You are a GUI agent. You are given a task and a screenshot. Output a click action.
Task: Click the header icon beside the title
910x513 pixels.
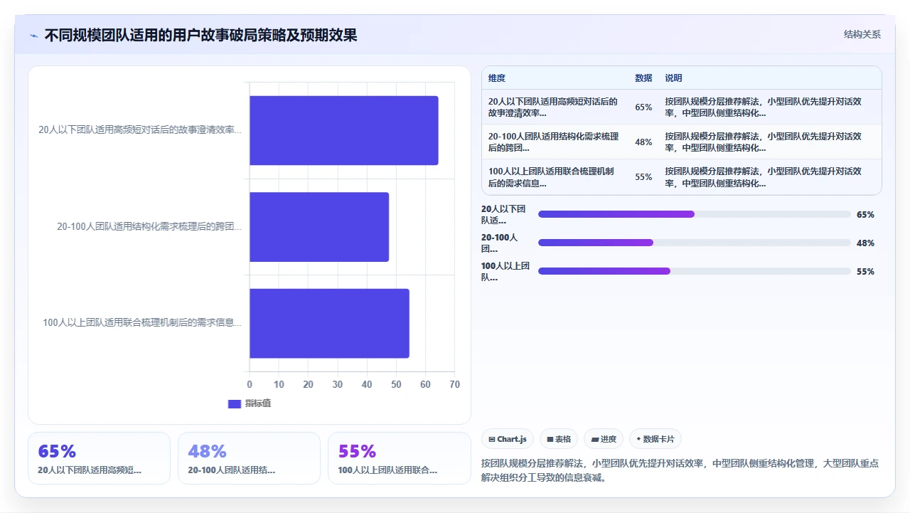click(34, 36)
